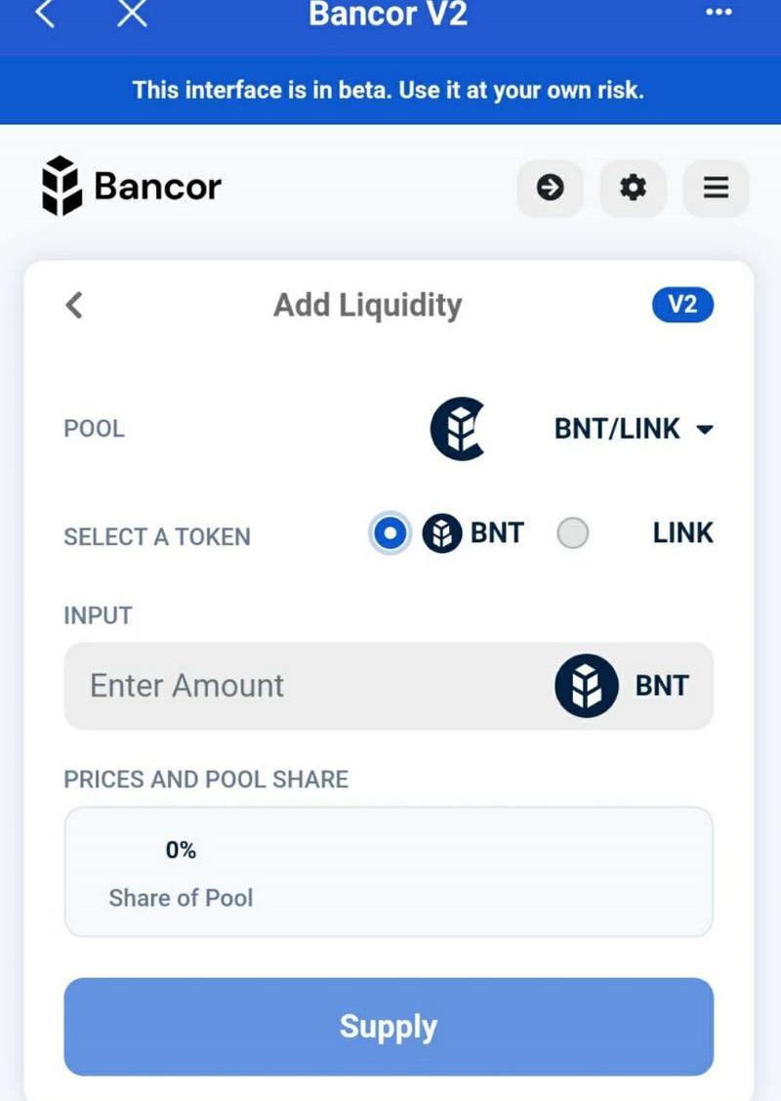Viewport: 781px width, 1101px height.
Task: Open settings via gear icon
Action: 634,188
